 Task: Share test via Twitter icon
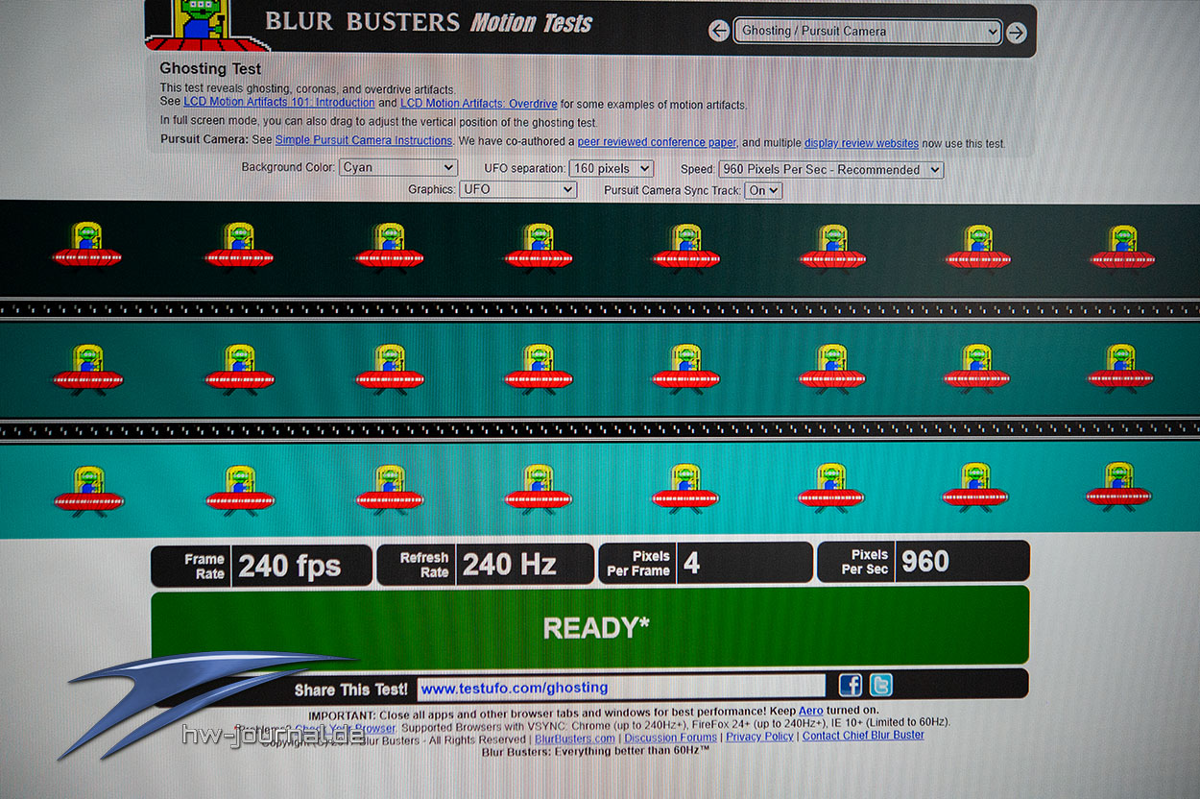pyautogui.click(x=881, y=685)
